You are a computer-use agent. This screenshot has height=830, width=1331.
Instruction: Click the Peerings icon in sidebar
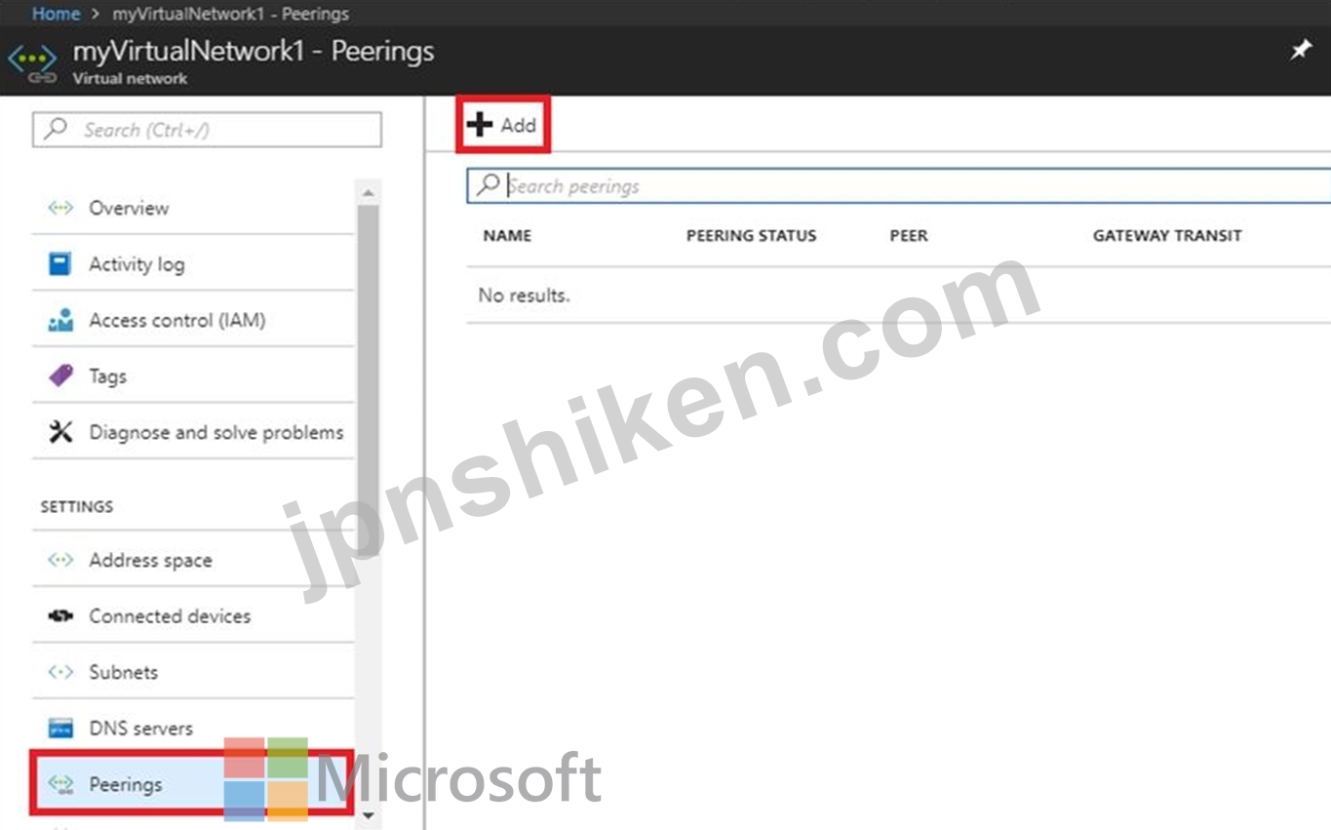coord(60,783)
